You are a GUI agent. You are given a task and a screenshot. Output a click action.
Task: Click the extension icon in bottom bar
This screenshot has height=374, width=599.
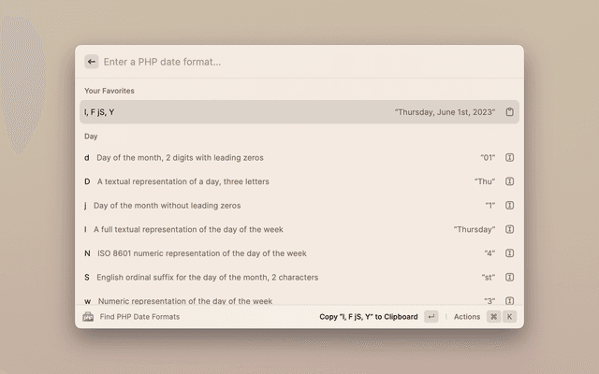tap(89, 317)
